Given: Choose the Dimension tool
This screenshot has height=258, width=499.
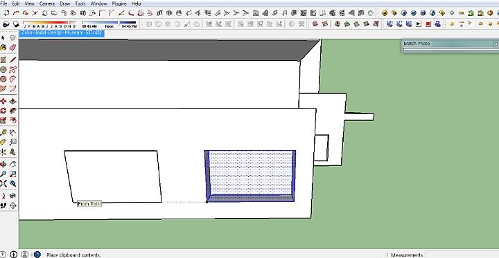Looking at the screenshot, I should point(12,133).
